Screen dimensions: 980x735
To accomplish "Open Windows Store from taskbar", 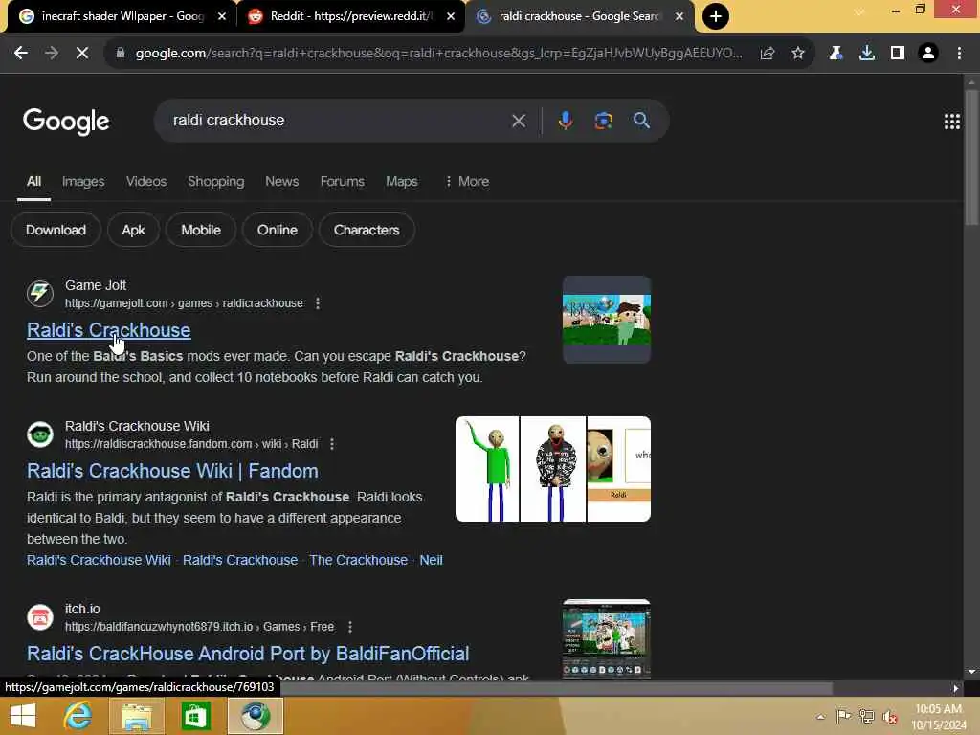I will pyautogui.click(x=195, y=716).
